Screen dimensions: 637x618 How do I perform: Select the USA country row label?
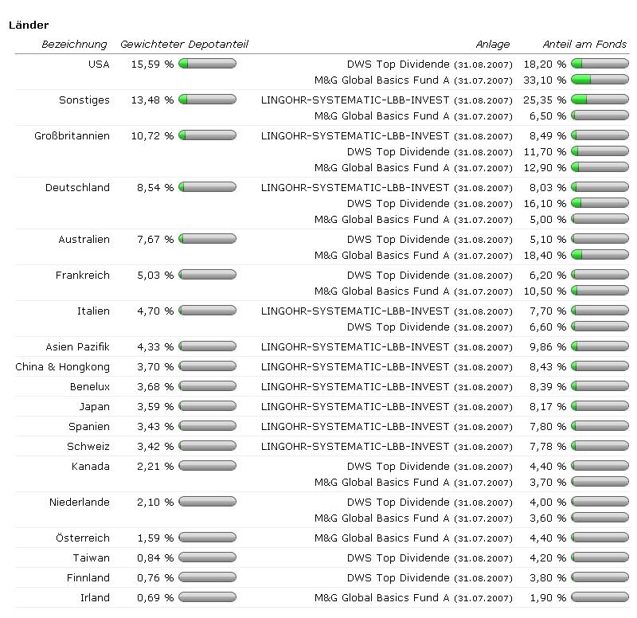coord(99,65)
